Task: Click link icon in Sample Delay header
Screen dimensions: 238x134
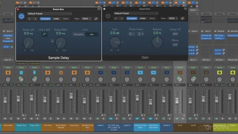Action: tap(96, 19)
